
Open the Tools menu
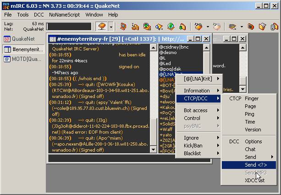click(23, 15)
